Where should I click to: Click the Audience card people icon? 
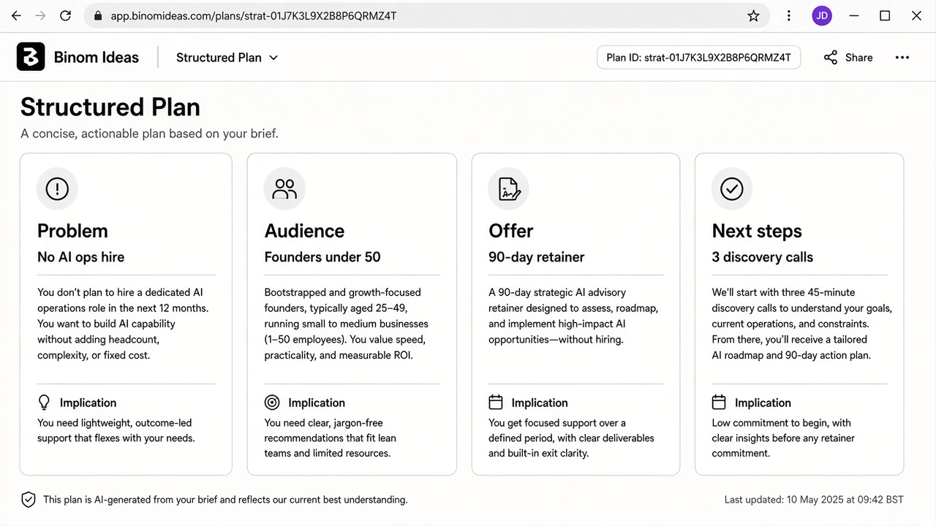[284, 189]
